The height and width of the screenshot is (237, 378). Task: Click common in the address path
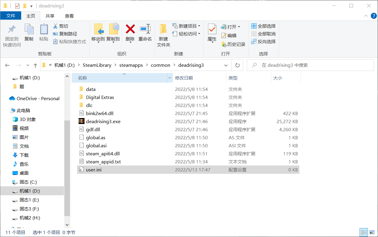[160, 65]
